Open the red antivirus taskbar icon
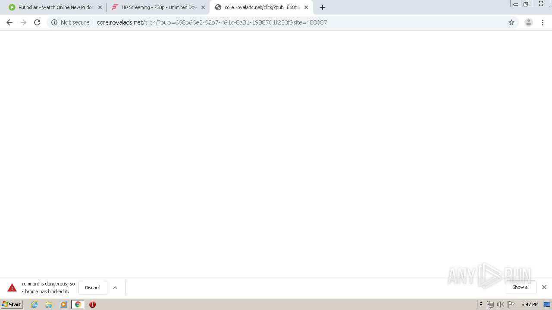The width and height of the screenshot is (552, 310). pyautogui.click(x=92, y=304)
